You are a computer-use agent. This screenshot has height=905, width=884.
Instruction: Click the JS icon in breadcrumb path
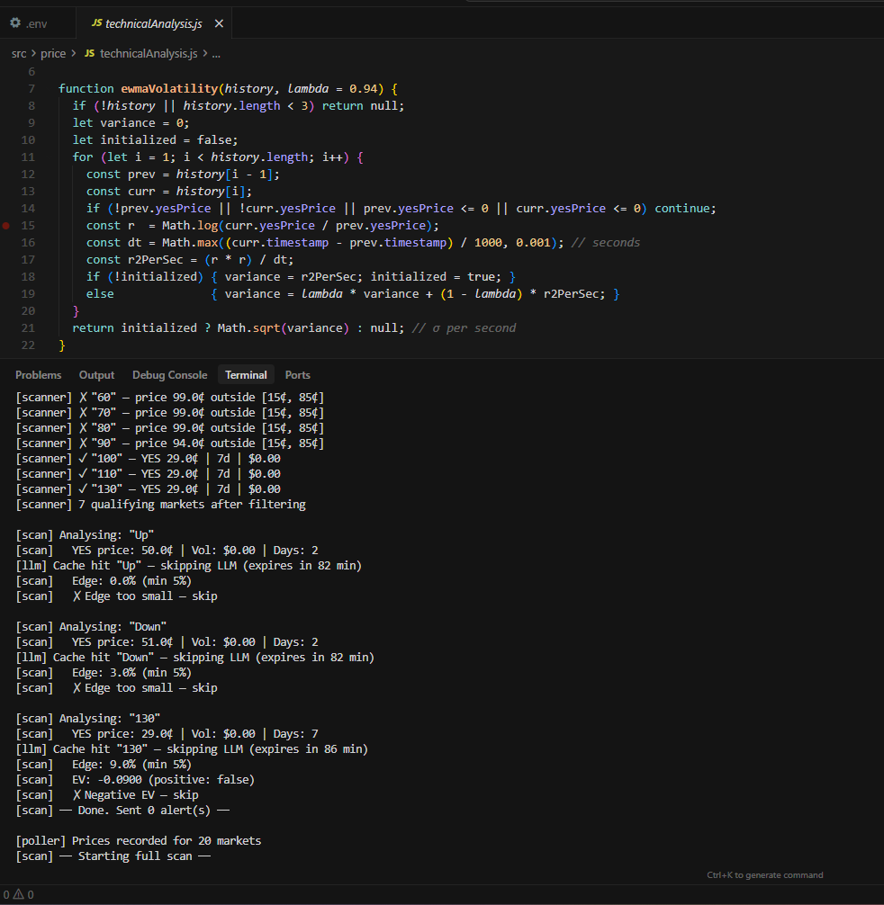(x=89, y=53)
